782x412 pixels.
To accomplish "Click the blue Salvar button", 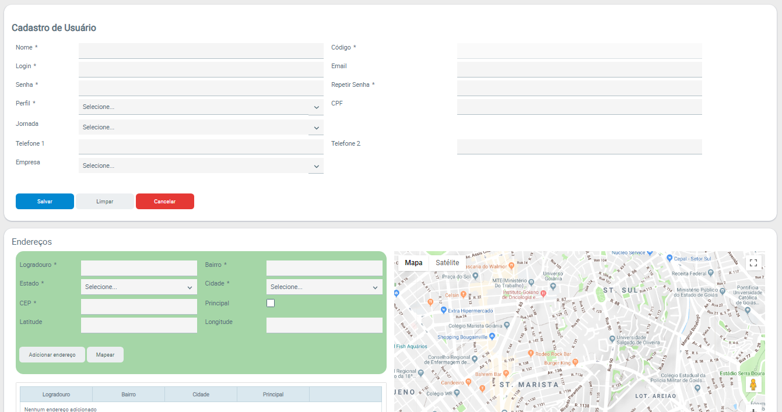I will coord(45,201).
